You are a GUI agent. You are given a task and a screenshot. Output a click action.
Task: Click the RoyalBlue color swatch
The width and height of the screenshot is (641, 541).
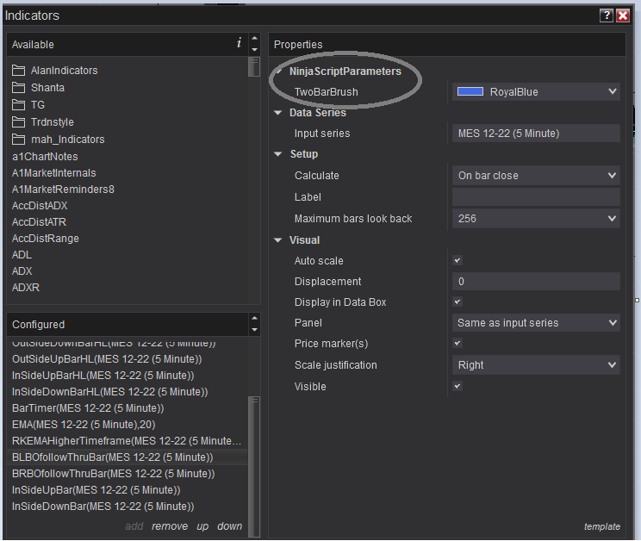[470, 92]
